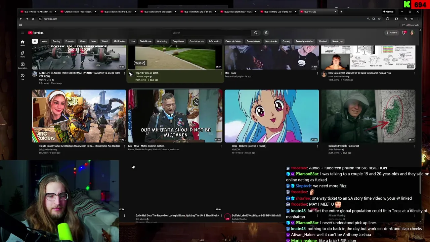Open options for Eddie Hall video
Screen dimensions: 430x242
(221, 215)
